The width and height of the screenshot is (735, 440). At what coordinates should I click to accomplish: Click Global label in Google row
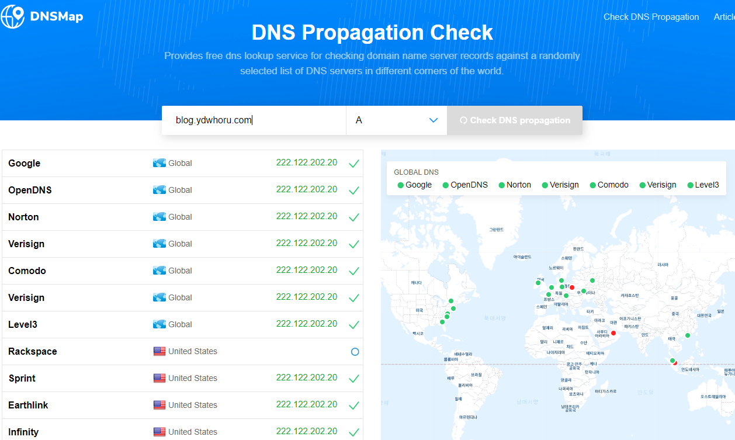tap(180, 163)
